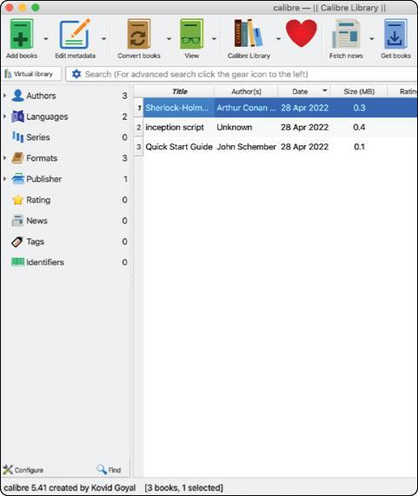Open the View book reader icon

[191, 34]
